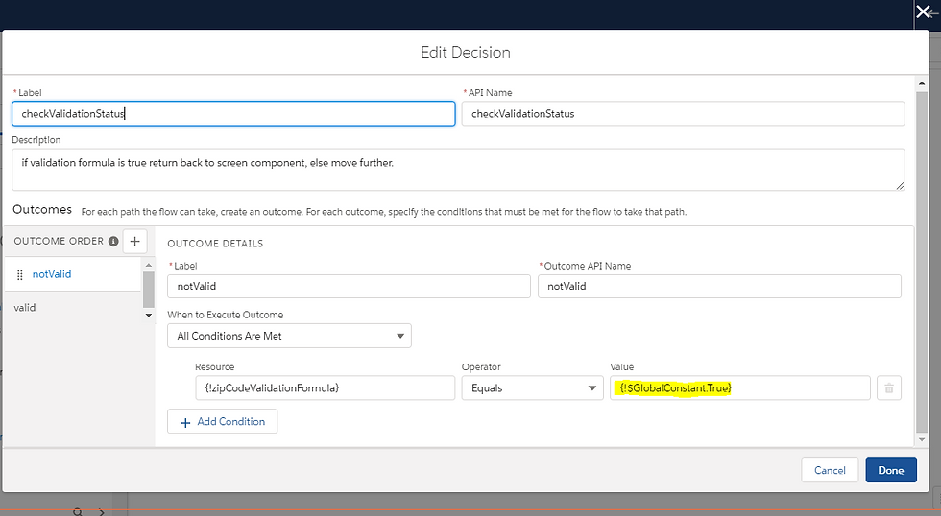Click the Resource field zipCodeValidationFormula

point(325,388)
